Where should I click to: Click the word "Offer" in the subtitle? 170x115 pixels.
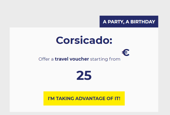44,59
